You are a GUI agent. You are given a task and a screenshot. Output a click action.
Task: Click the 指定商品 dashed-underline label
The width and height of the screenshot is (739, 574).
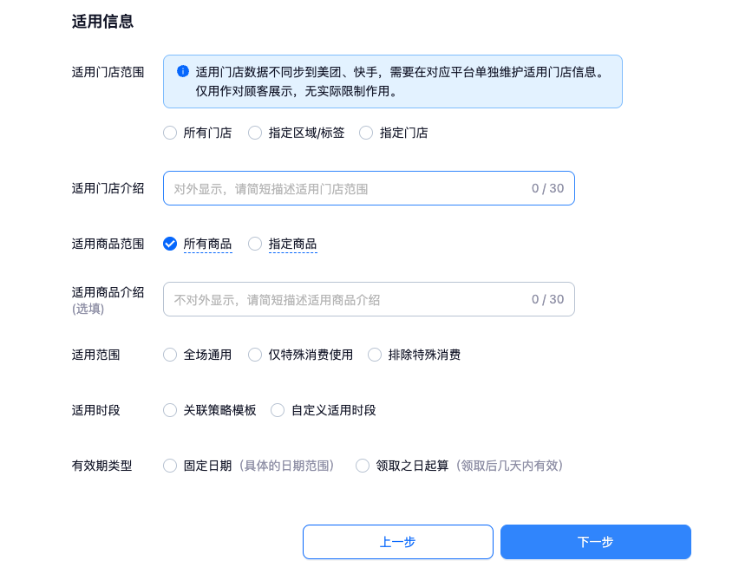[x=292, y=244]
